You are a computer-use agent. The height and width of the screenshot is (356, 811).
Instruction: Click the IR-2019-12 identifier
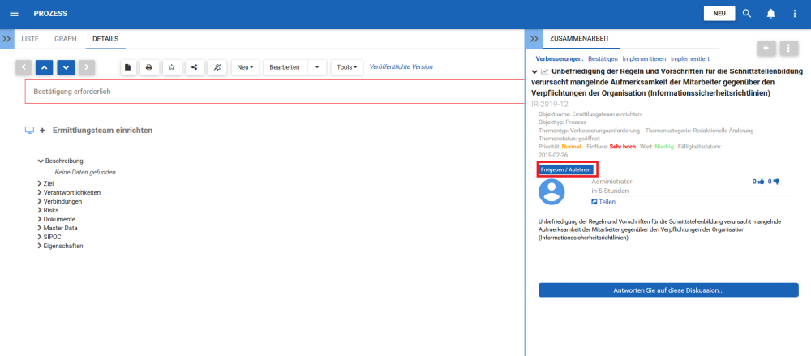point(550,104)
